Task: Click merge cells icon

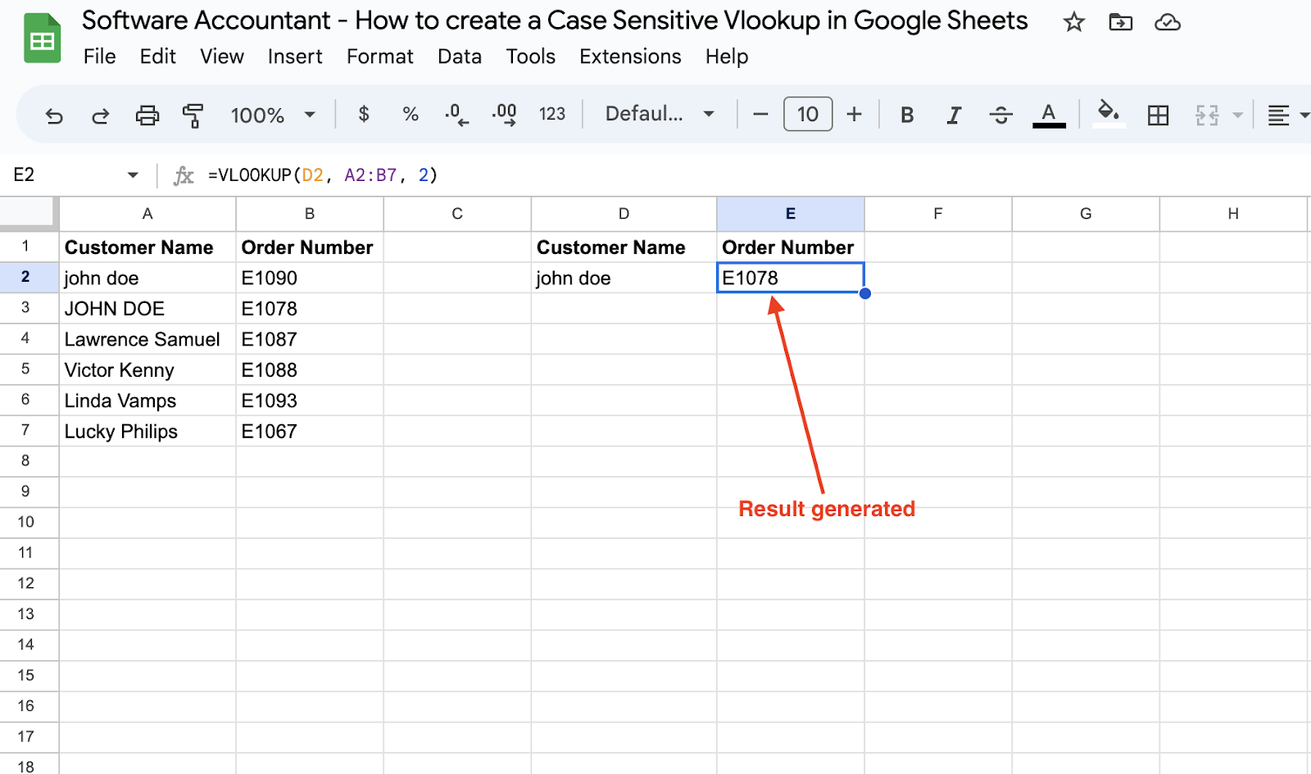Action: (x=1207, y=115)
